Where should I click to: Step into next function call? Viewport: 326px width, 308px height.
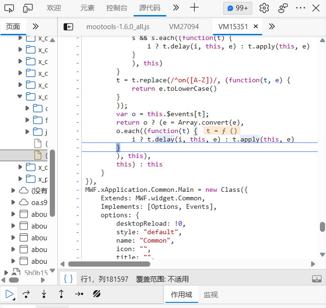(x=44, y=294)
